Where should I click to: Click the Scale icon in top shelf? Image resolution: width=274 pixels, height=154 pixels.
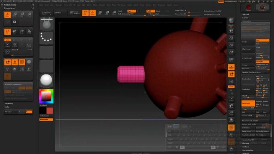click(x=107, y=13)
